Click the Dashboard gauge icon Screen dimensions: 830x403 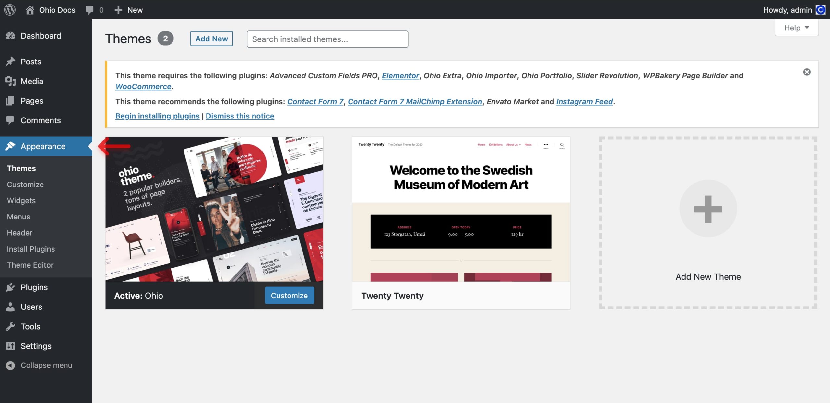(x=10, y=36)
